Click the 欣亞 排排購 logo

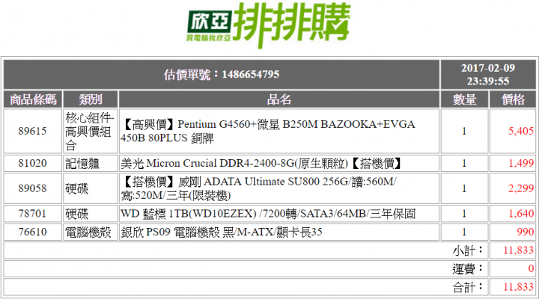point(269,25)
